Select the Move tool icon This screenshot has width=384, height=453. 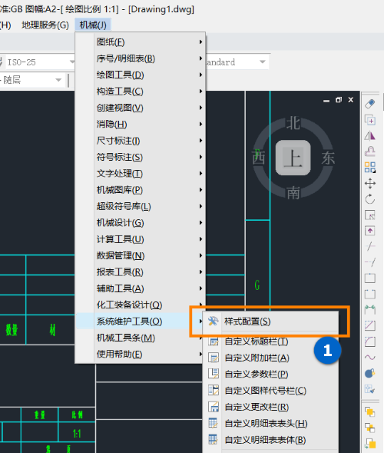tap(370, 183)
